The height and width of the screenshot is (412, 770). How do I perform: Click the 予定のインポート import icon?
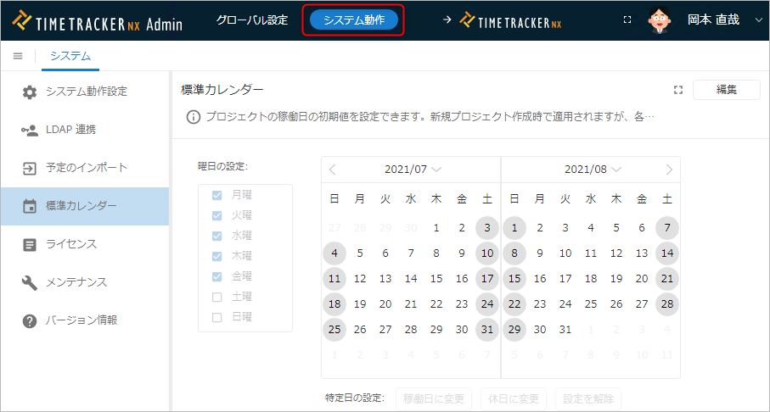(30, 168)
